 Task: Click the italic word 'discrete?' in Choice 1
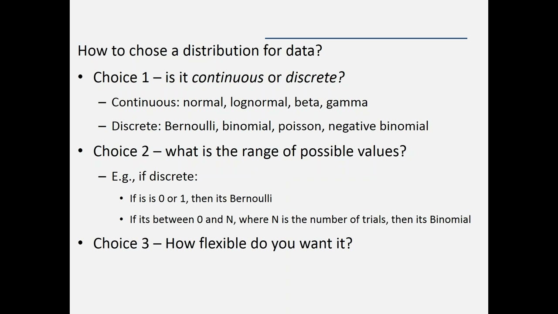(315, 77)
